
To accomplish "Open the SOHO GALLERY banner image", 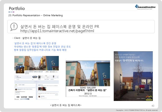I will (88, 79).
